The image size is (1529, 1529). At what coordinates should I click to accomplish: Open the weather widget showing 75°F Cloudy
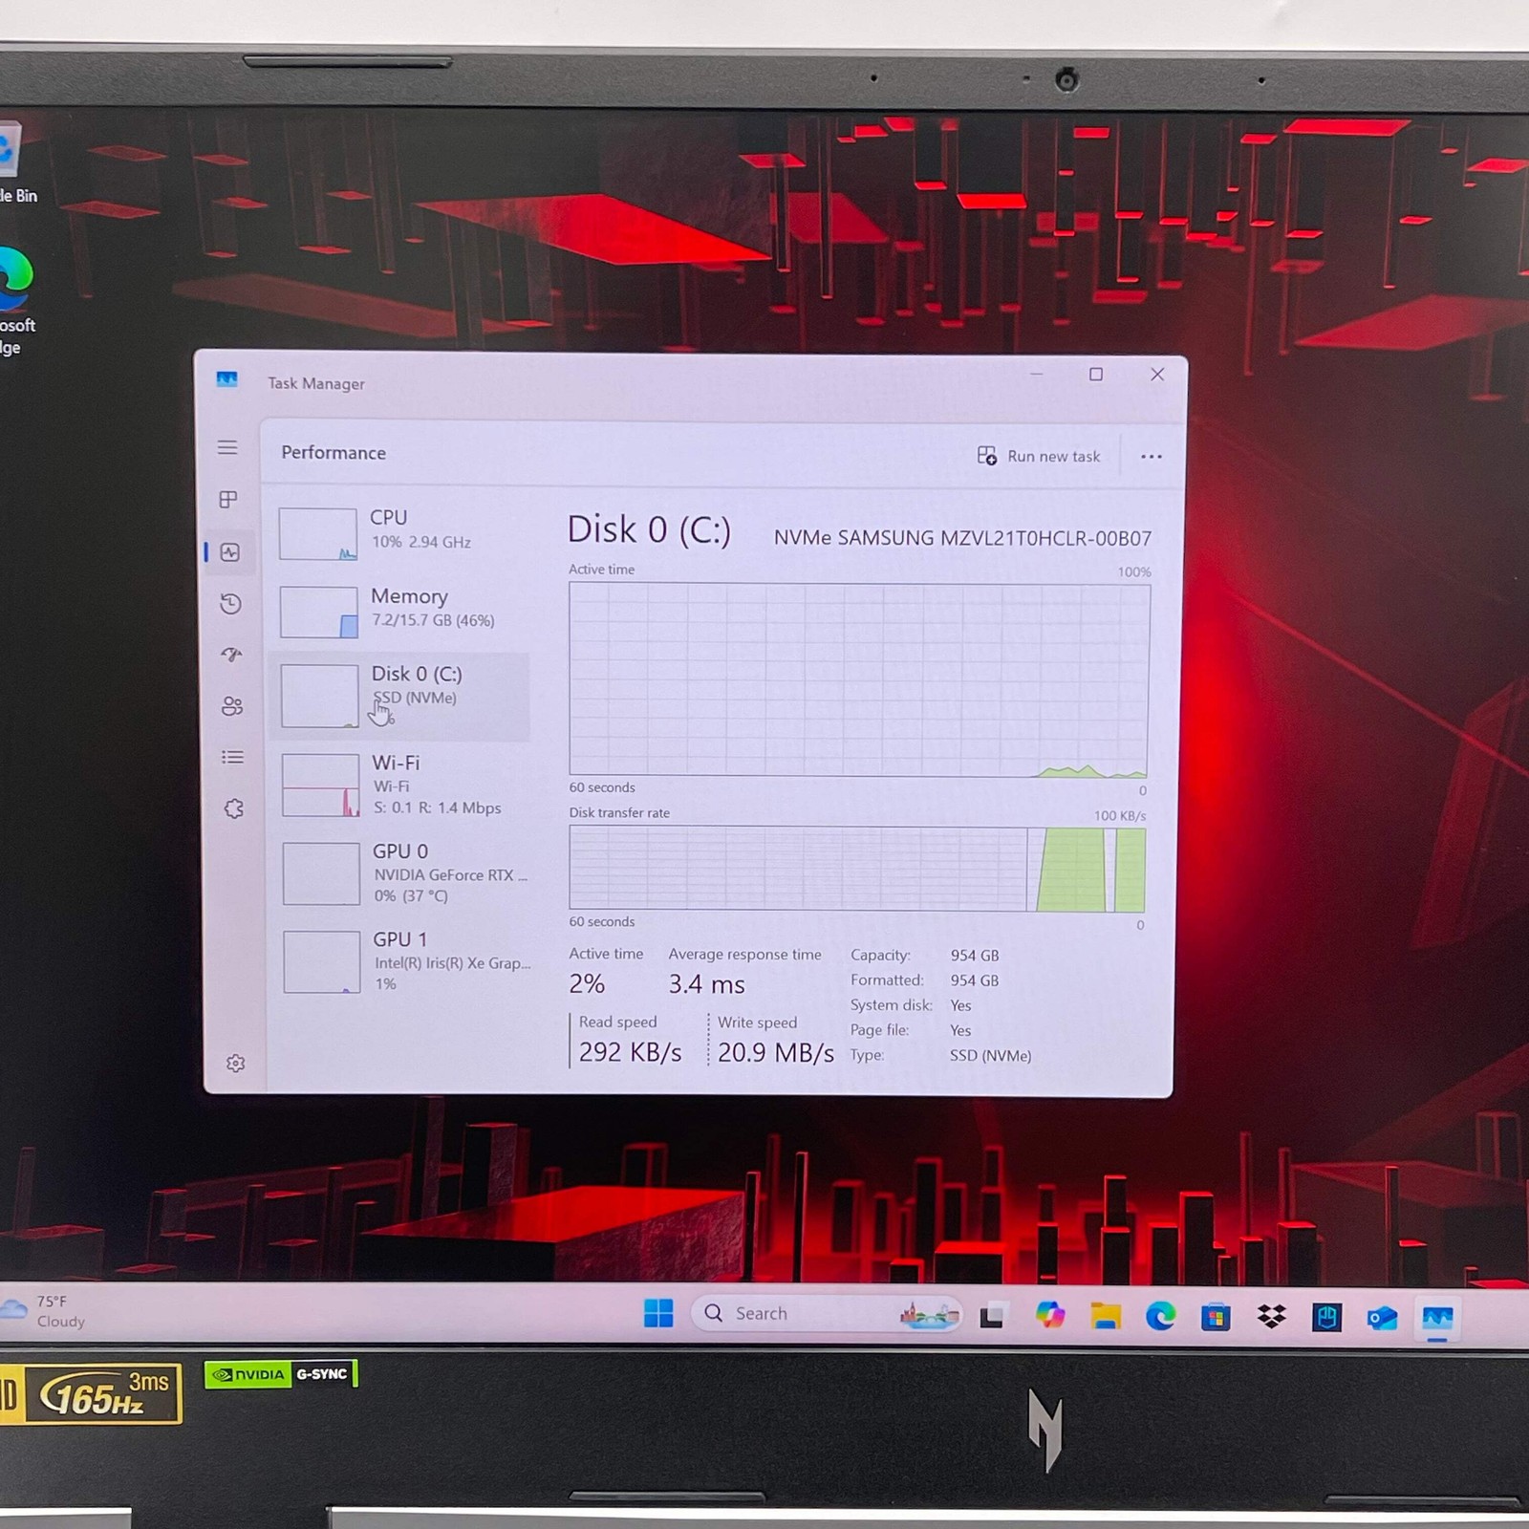tap(45, 1311)
